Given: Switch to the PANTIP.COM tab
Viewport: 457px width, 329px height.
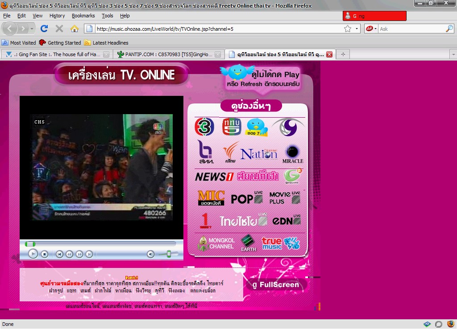Looking at the screenshot, I should tap(168, 54).
